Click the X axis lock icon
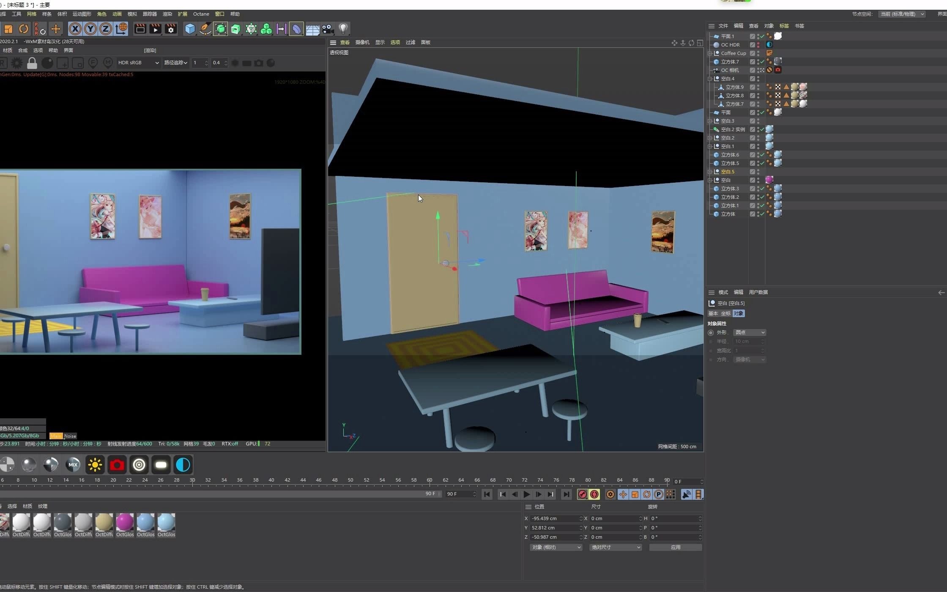The width and height of the screenshot is (947, 592). click(x=75, y=29)
